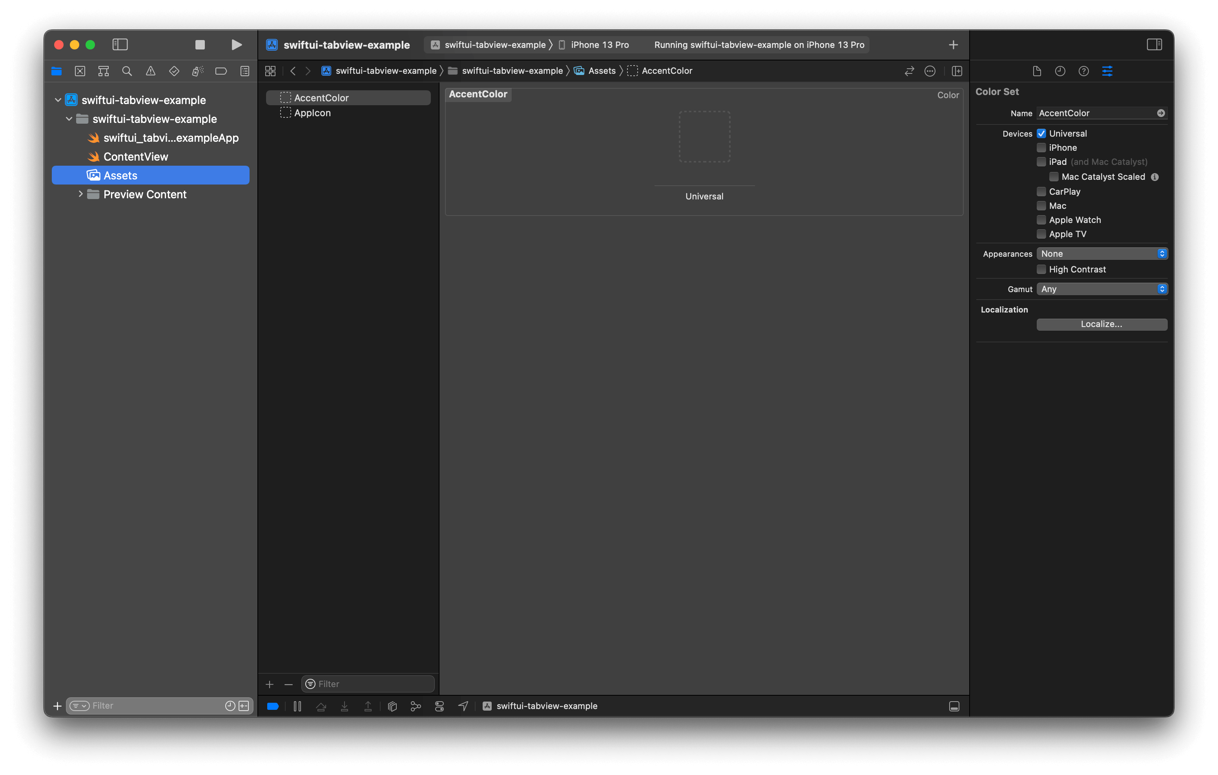The width and height of the screenshot is (1218, 775).
Task: Click the Color button top right
Action: pyautogui.click(x=948, y=95)
